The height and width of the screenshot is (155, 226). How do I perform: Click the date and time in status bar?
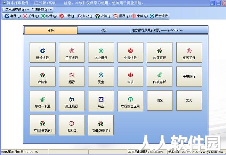(19, 152)
